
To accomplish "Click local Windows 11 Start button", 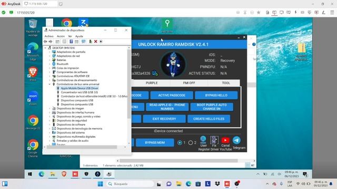I will [100, 184].
